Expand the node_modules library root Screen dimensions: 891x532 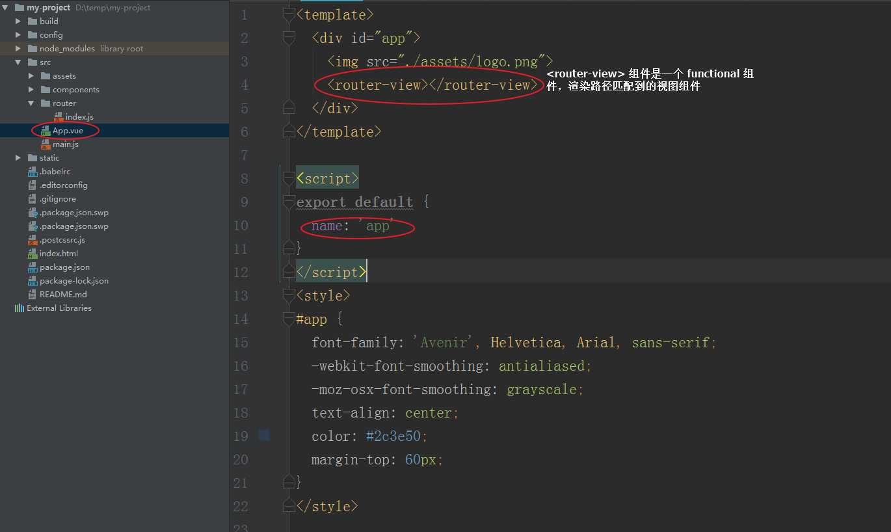(x=18, y=49)
